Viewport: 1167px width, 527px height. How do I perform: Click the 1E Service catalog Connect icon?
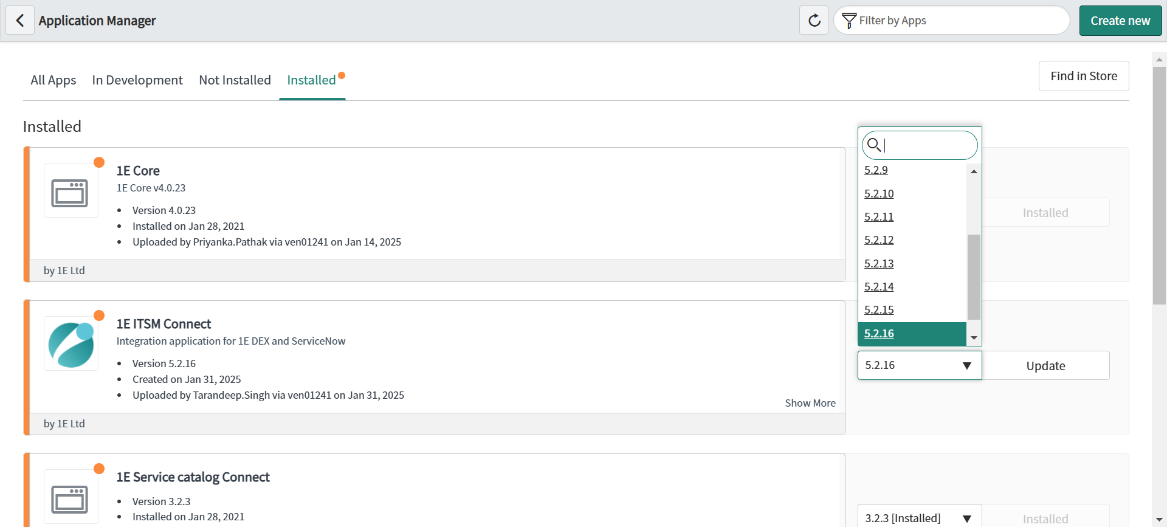tap(71, 497)
